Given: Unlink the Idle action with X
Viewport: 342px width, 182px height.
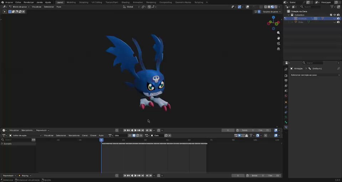Looking at the screenshot, I should point(141,135).
